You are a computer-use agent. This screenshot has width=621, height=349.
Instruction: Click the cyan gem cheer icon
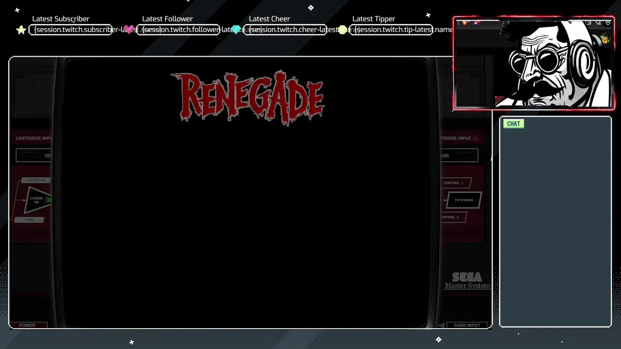pos(236,30)
